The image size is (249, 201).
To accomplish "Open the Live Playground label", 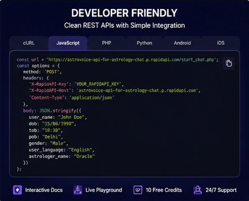I will 104,190.
